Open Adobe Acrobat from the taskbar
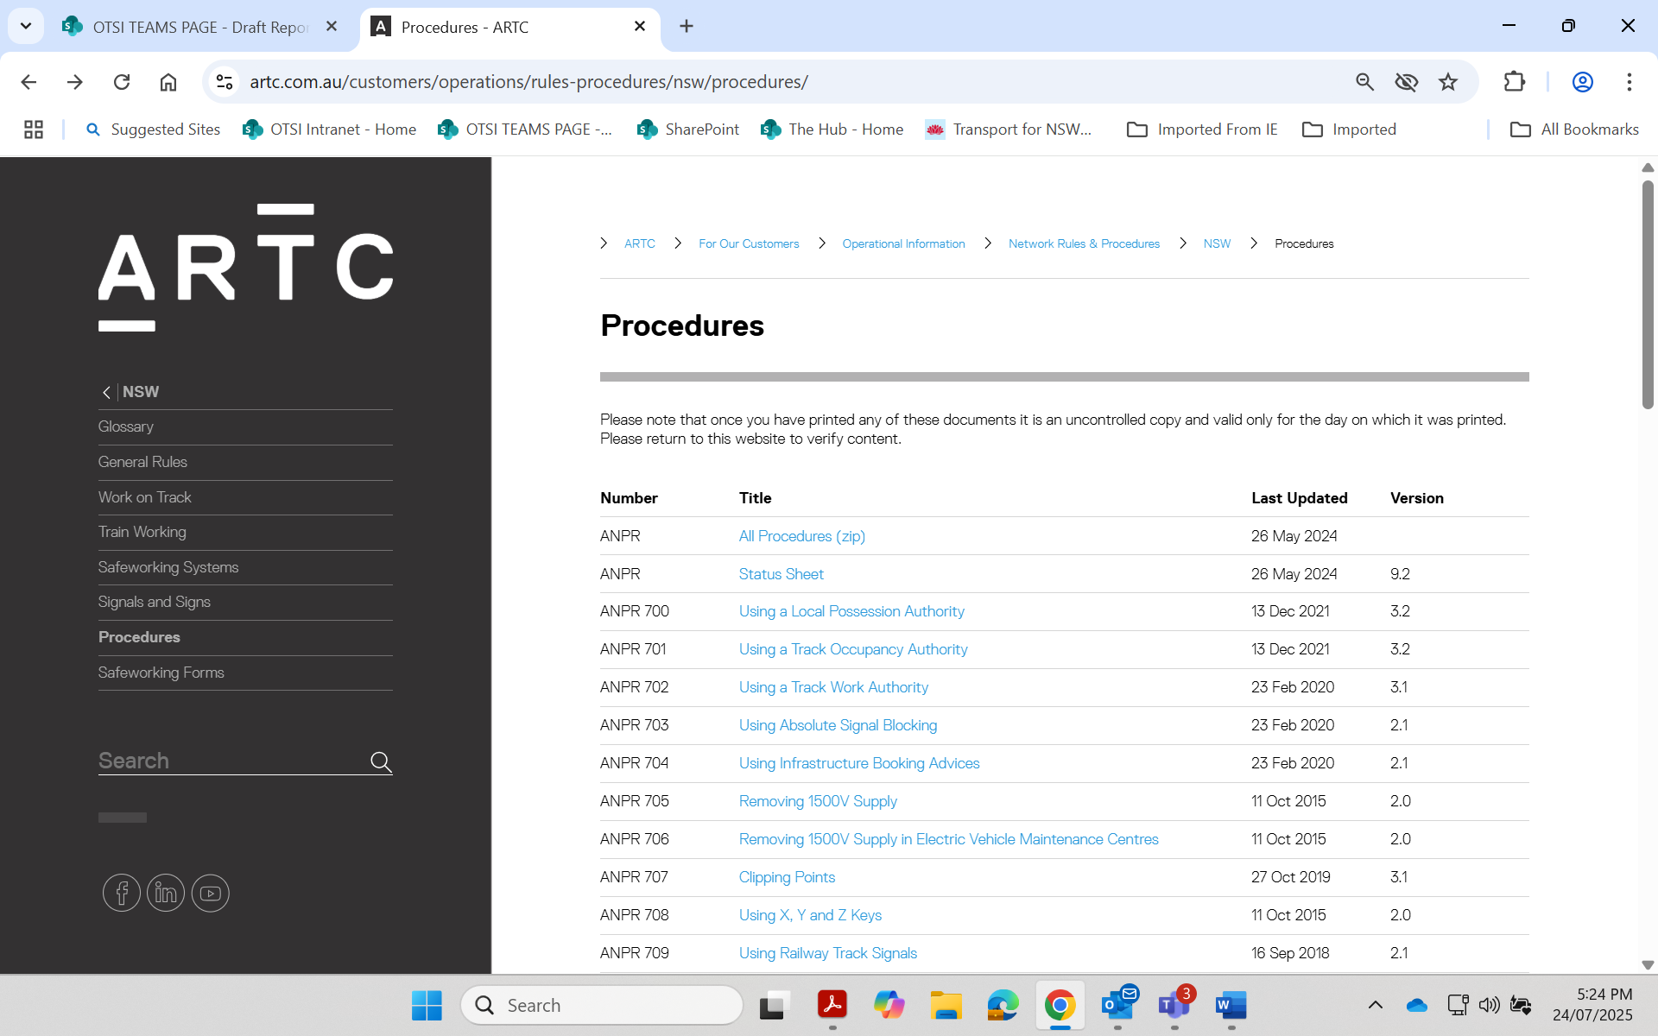 coord(832,1005)
